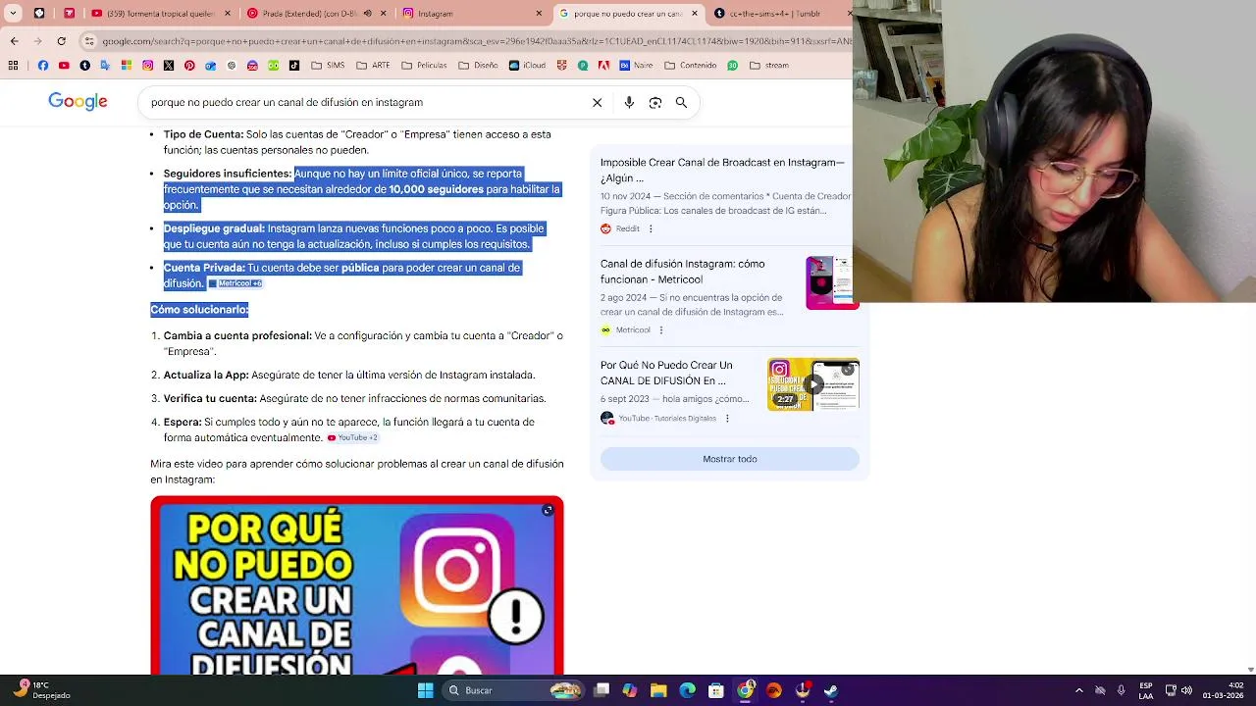1256x706 pixels.
Task: Open the apps grid in the bookmarks bar
Action: click(x=13, y=66)
